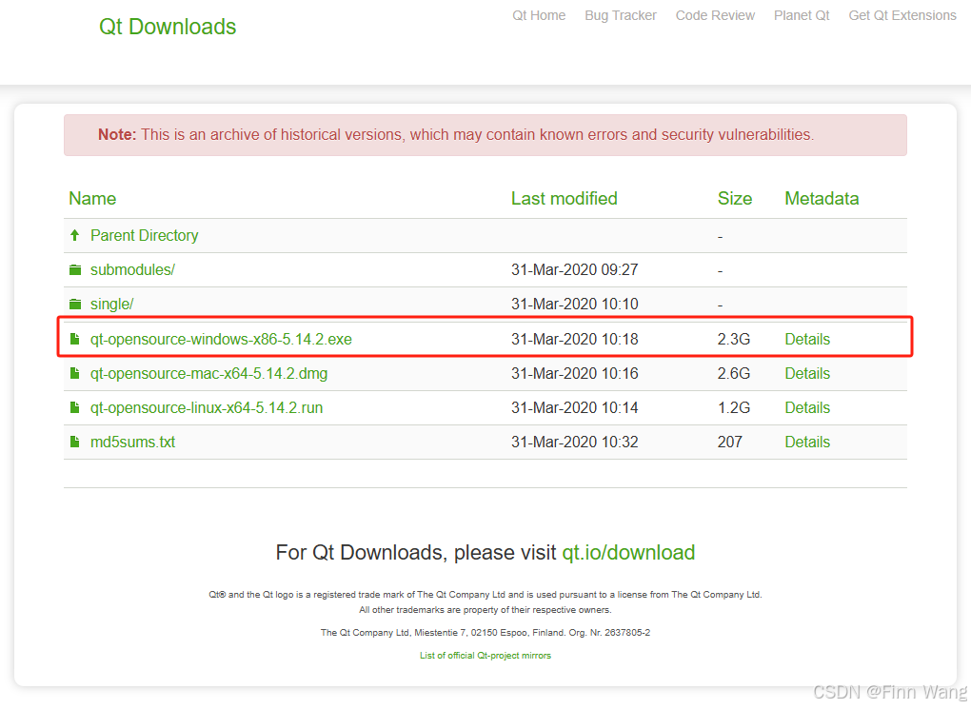Click the archive Note warning banner
Viewport: 971px width, 709px height.
pyautogui.click(x=485, y=135)
